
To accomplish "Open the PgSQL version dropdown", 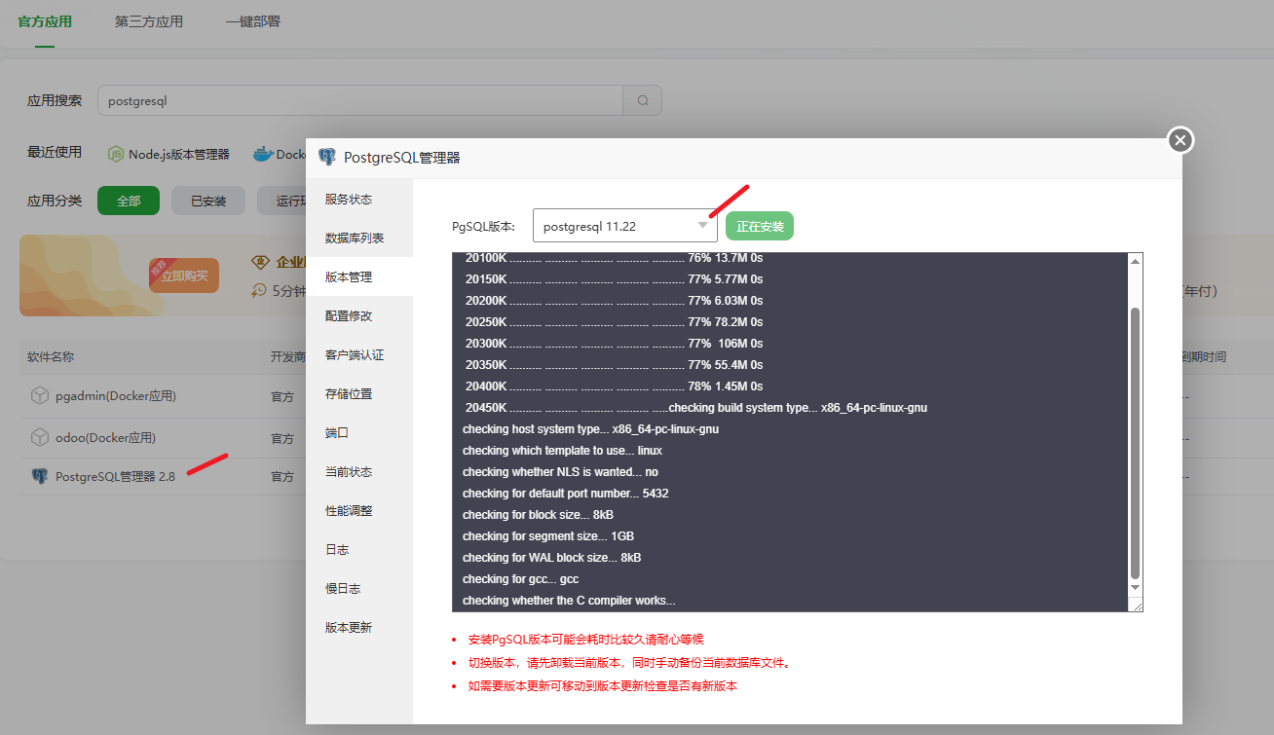I will click(701, 225).
